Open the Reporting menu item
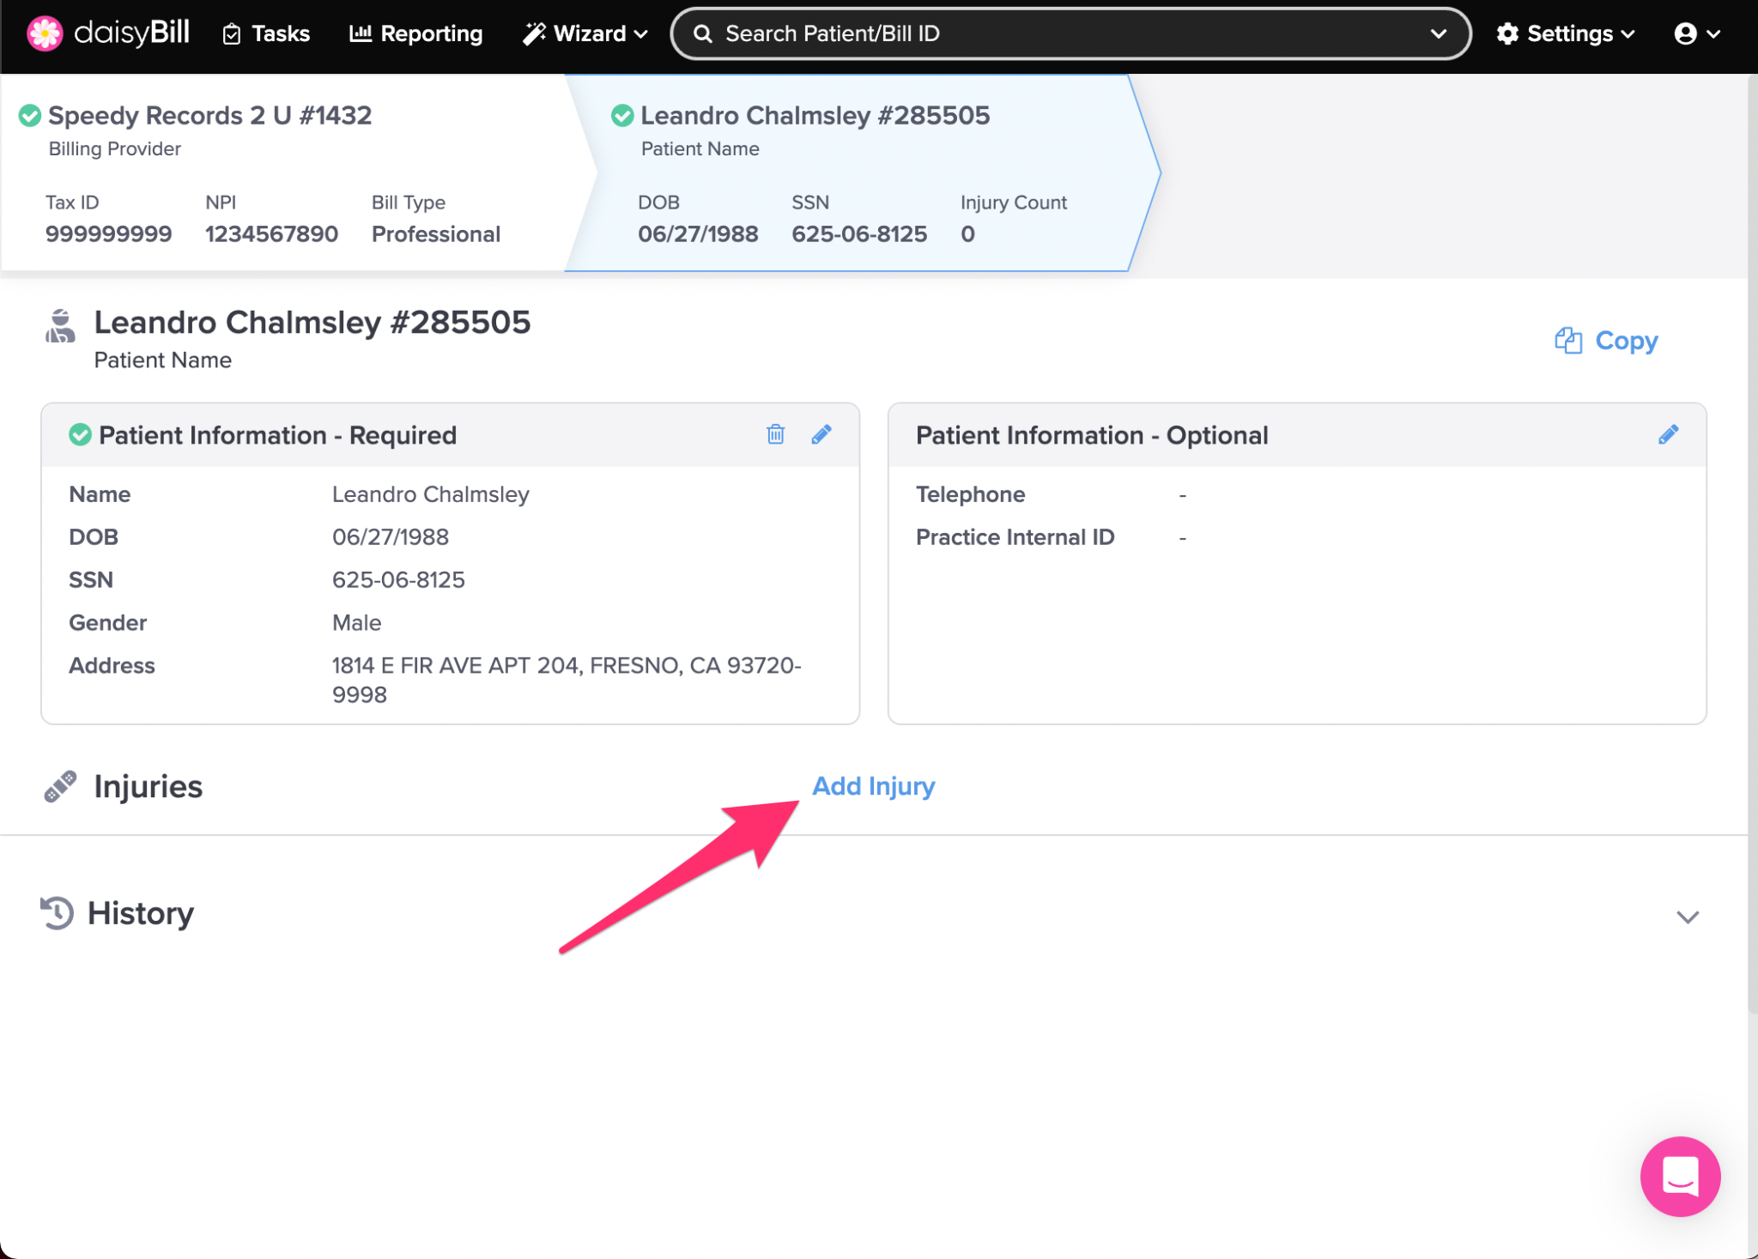This screenshot has width=1758, height=1259. click(416, 33)
